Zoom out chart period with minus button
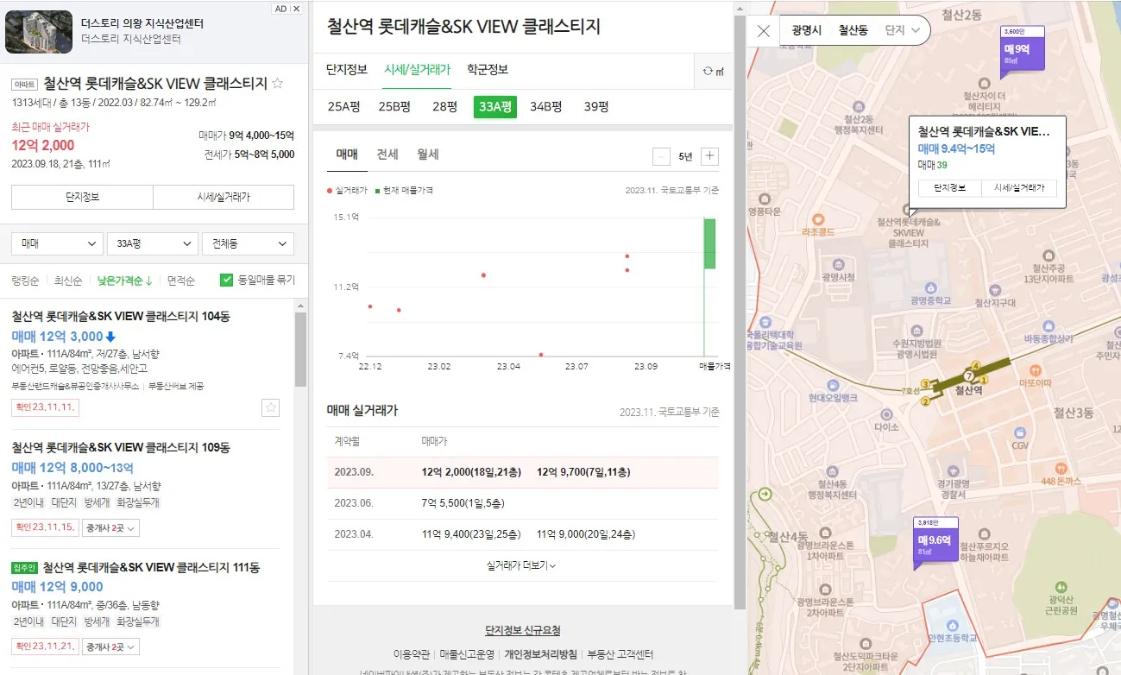The width and height of the screenshot is (1121, 675). [661, 156]
